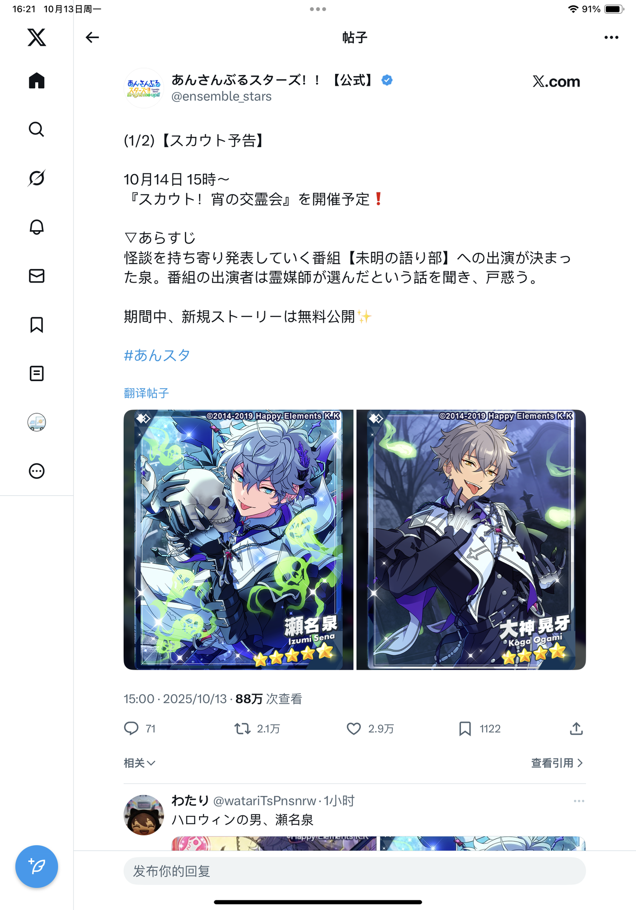Tap the 发布你的回复 reply field
The width and height of the screenshot is (636, 910).
click(355, 871)
